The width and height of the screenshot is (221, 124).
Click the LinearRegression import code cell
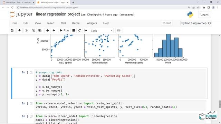pos(121,118)
